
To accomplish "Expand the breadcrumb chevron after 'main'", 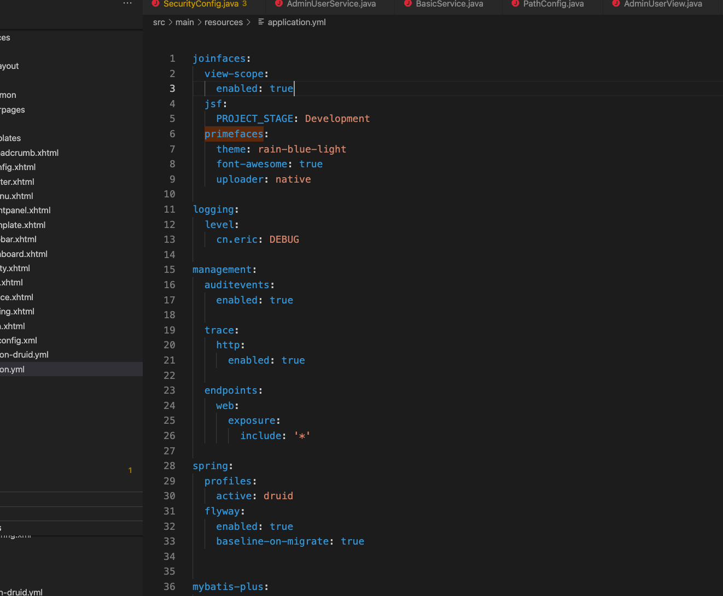I will click(x=199, y=22).
